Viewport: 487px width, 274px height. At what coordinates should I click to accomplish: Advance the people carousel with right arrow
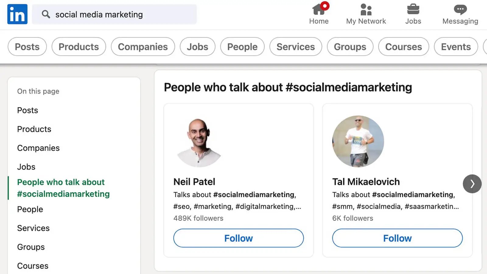472,184
